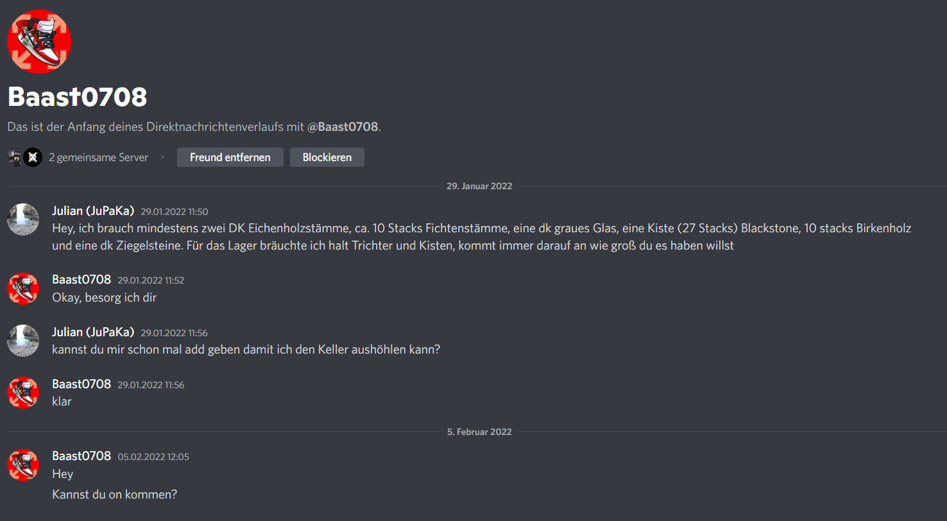Open Baast0708's avatar next to 'Okay, besorg ich dir'
Image resolution: width=947 pixels, height=521 pixels.
(x=23, y=289)
